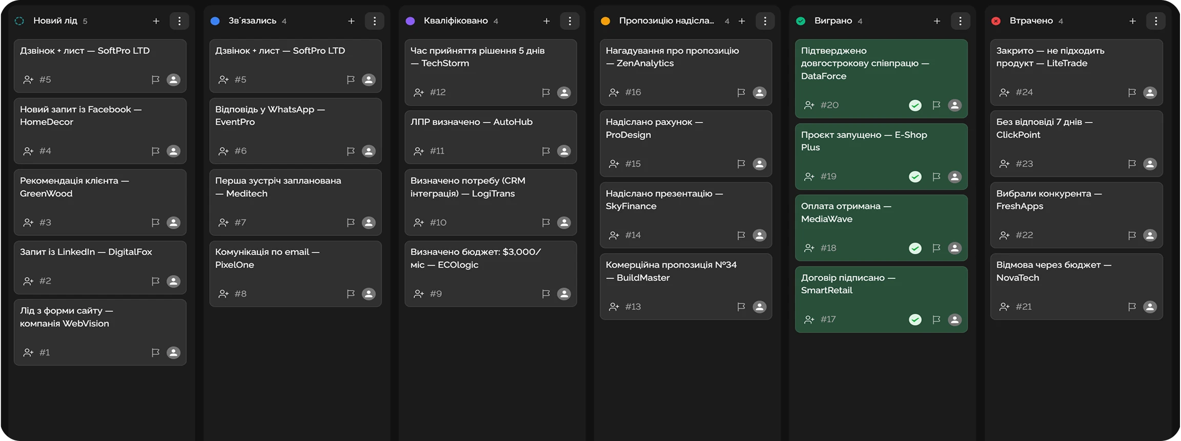Click the add-member icon on card #16

tap(614, 93)
